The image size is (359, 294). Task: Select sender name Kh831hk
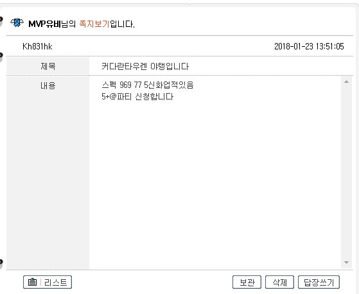[x=37, y=46]
